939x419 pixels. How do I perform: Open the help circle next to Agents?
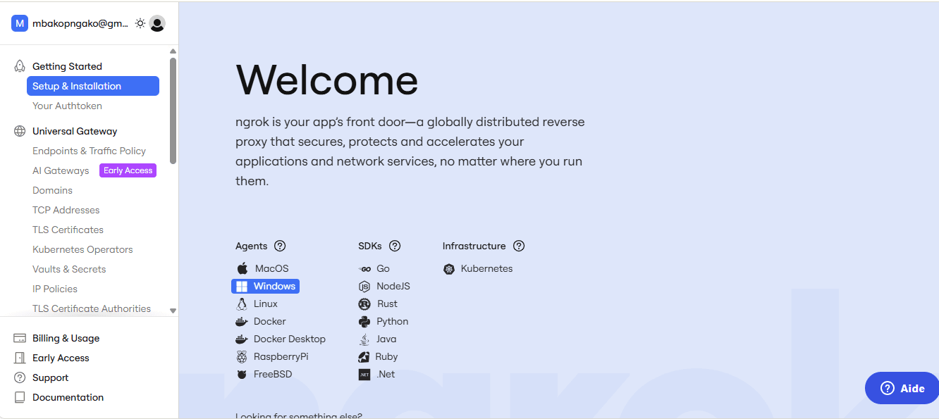pos(280,246)
